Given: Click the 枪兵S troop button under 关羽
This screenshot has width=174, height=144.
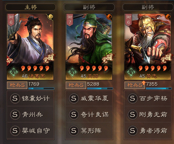Looking at the screenshot, I should coord(76,85).
